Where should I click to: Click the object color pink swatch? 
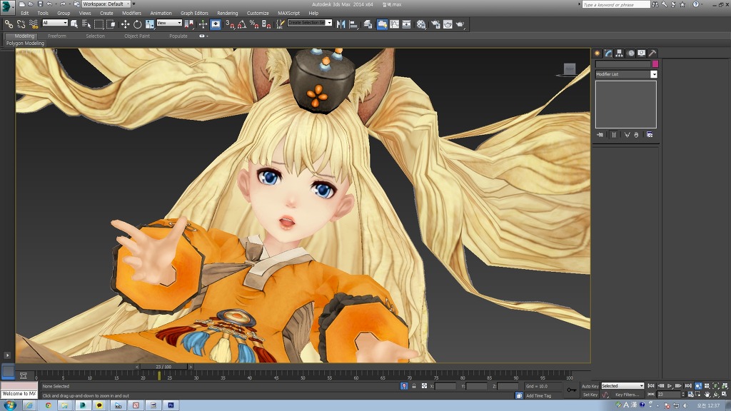(x=655, y=64)
